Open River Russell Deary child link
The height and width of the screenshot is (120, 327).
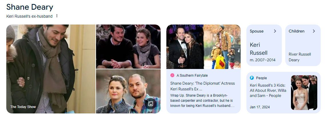coord(300,57)
